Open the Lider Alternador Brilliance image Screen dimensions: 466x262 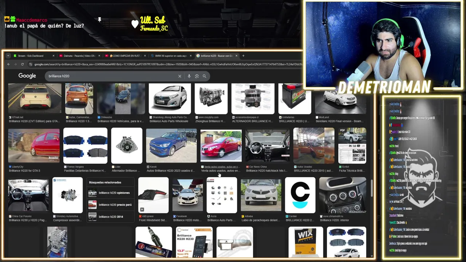click(127, 146)
